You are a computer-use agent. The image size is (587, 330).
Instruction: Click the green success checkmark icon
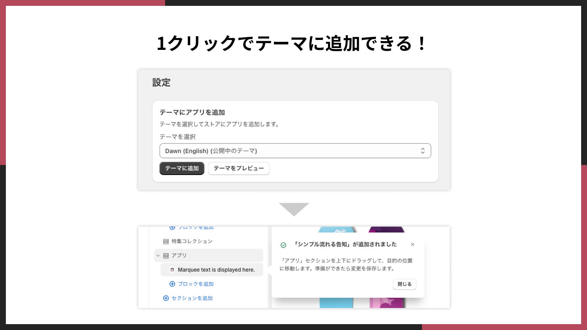(x=283, y=245)
